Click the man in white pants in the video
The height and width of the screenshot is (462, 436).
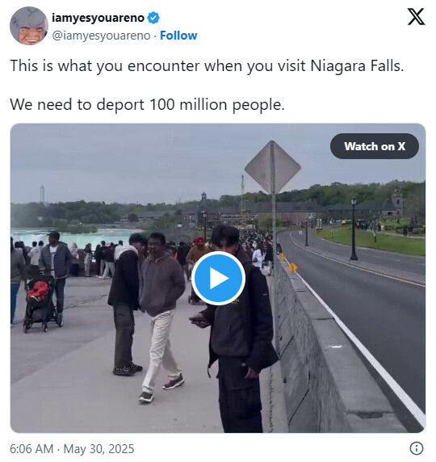coord(161,317)
